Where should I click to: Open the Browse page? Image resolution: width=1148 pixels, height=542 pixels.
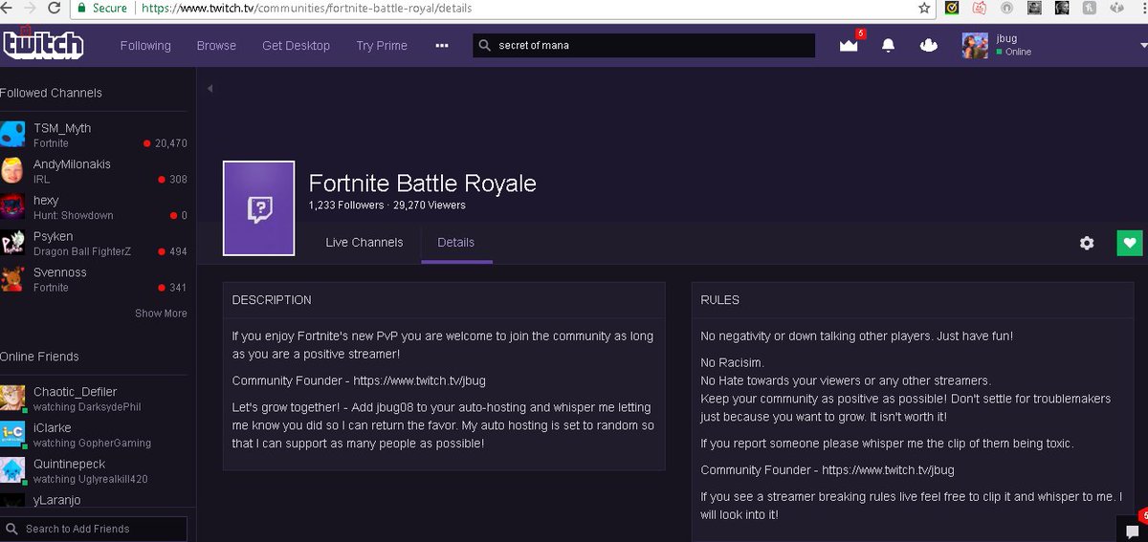click(x=216, y=46)
